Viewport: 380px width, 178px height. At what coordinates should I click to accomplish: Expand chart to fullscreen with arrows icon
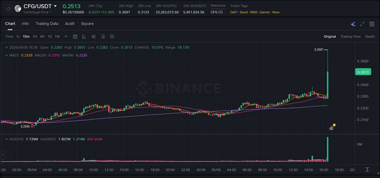(x=362, y=24)
